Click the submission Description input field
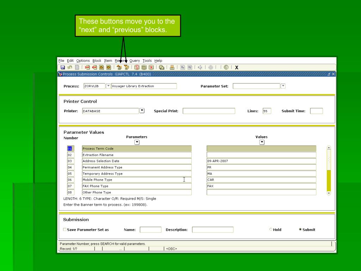This screenshot has width=361, height=271. point(213,230)
